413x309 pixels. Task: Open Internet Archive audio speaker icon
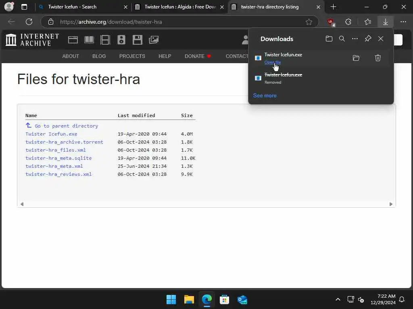121,40
